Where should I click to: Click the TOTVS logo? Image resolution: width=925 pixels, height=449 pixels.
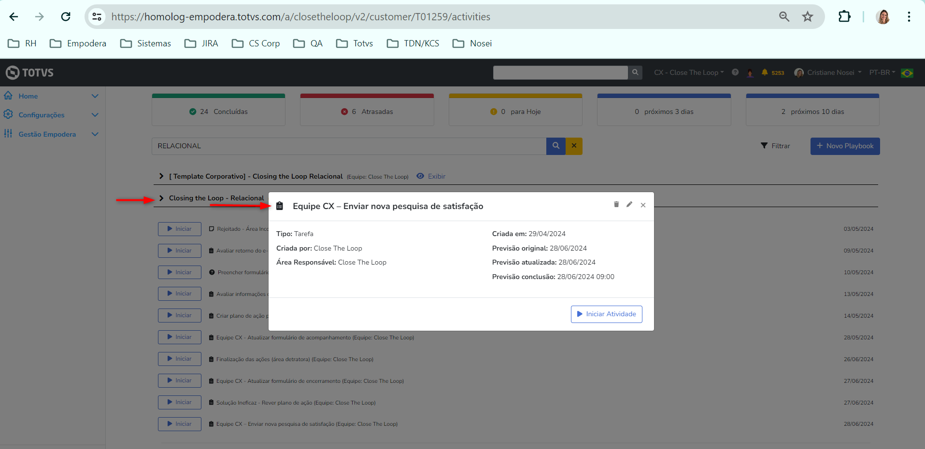pos(29,72)
